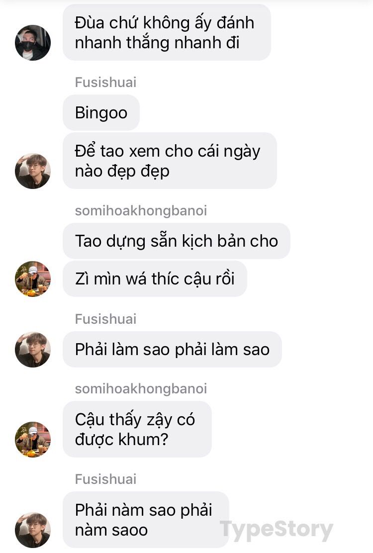Select the 'Cậu thấy zậy có được khum?' message
373x553 pixels.
[x=137, y=429]
